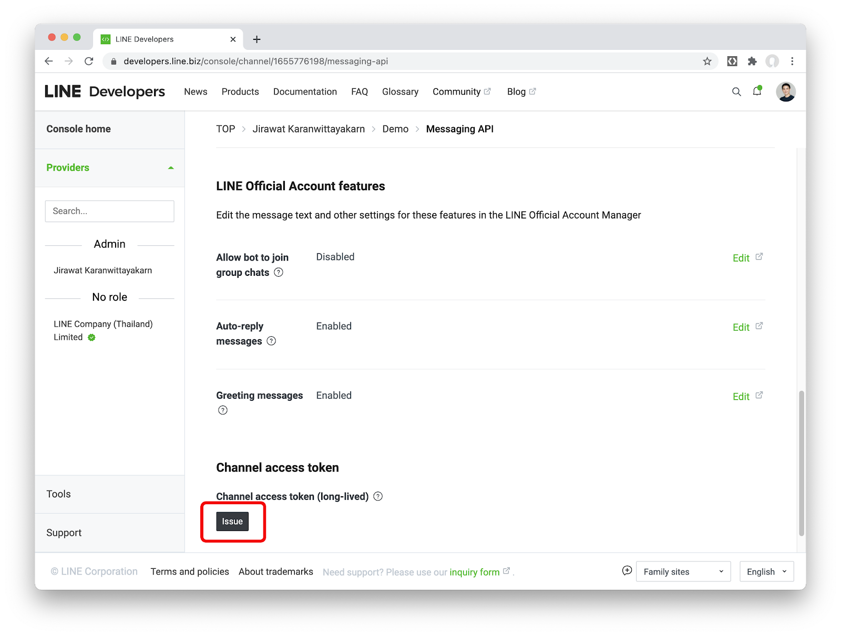Click the page vertical scrollbar
Viewport: 841px width, 636px height.
(802, 463)
